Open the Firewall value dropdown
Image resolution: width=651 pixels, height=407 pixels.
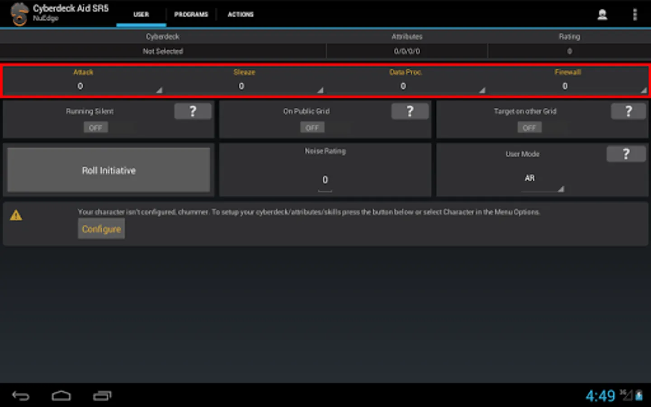click(568, 86)
